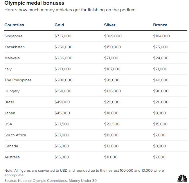Select the South Africa country label
The height and width of the screenshot is (183, 189).
pyautogui.click(x=15, y=135)
